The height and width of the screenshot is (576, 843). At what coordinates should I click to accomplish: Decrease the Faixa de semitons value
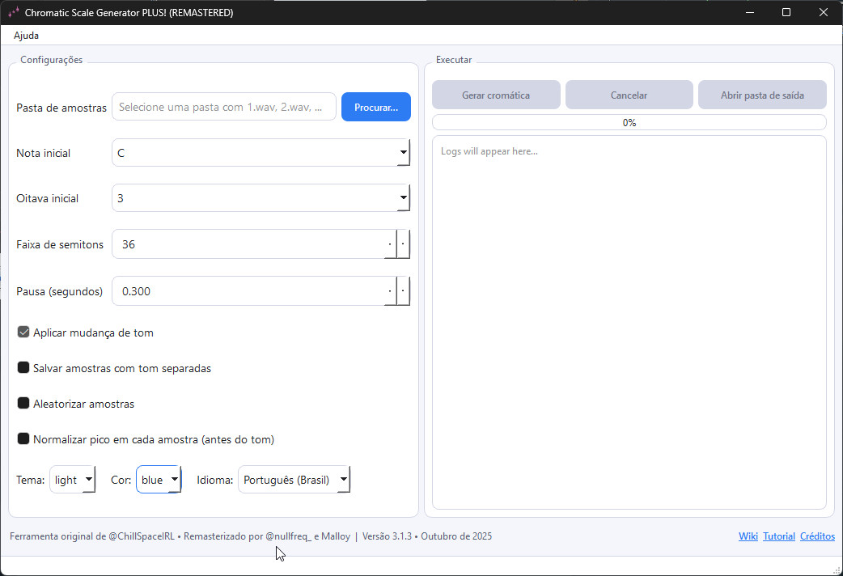click(390, 244)
